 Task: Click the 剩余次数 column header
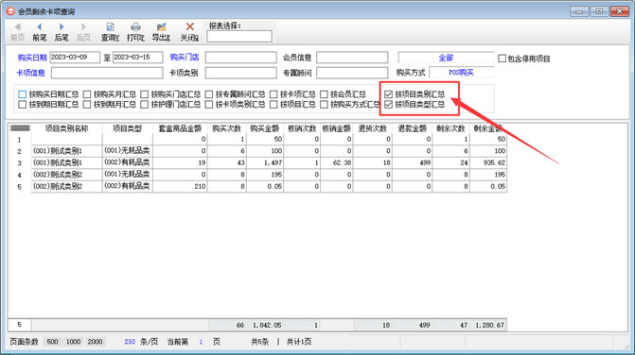coord(450,128)
